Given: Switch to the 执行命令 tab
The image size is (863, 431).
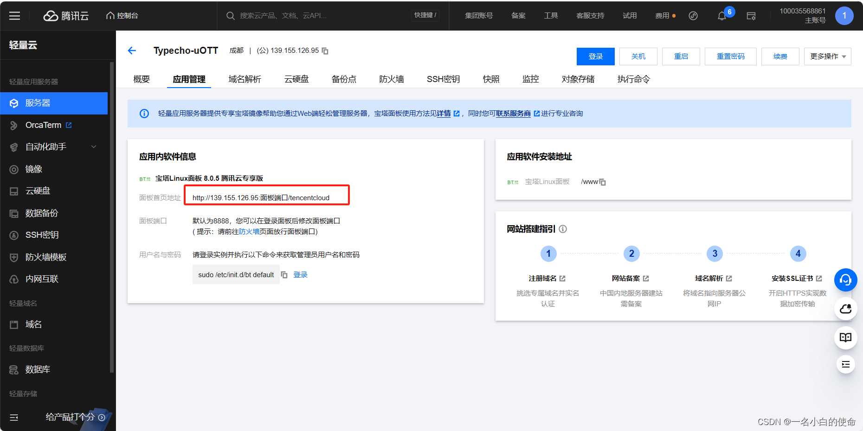Looking at the screenshot, I should [633, 79].
